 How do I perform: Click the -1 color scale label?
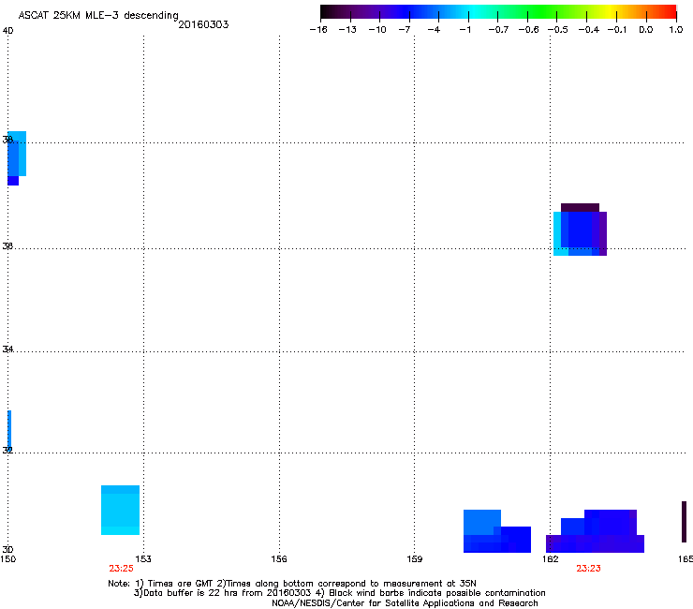(464, 30)
